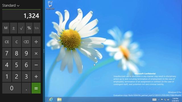This screenshot has height=102, width=182.
Task: Select the plus operator
Action: tap(36, 76)
